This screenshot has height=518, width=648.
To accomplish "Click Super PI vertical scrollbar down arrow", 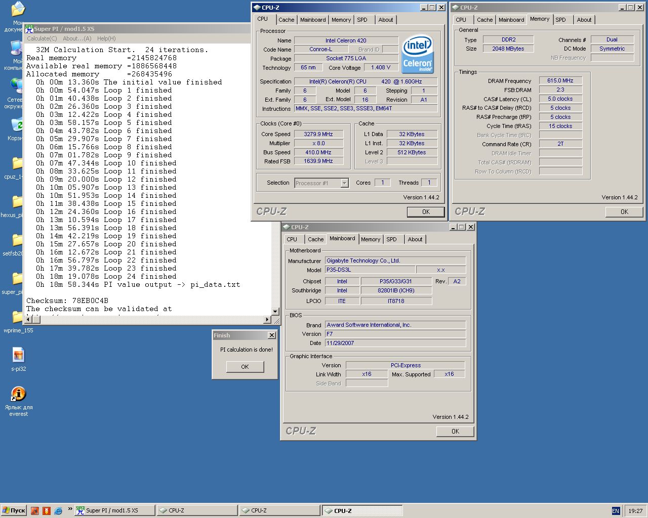I will point(275,312).
